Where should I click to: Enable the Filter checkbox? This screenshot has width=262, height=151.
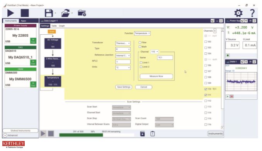[x=140, y=42]
